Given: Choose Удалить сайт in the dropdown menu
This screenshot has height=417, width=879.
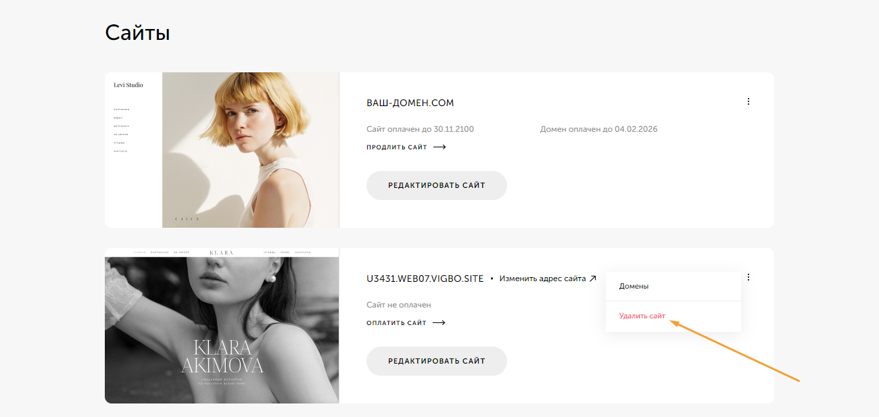Looking at the screenshot, I should pyautogui.click(x=642, y=316).
